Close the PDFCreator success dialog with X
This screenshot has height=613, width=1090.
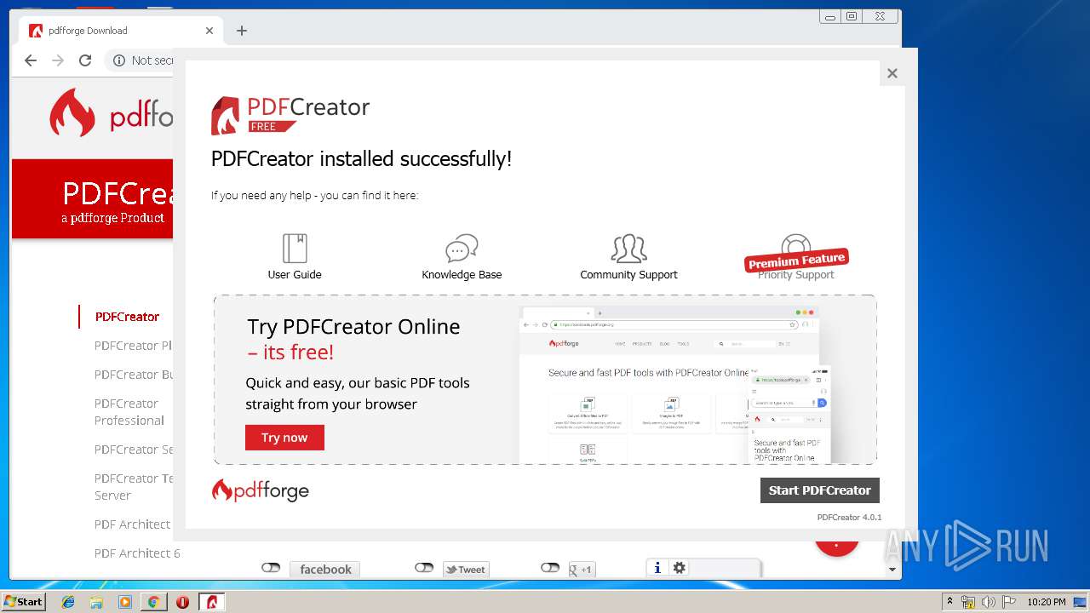[892, 73]
